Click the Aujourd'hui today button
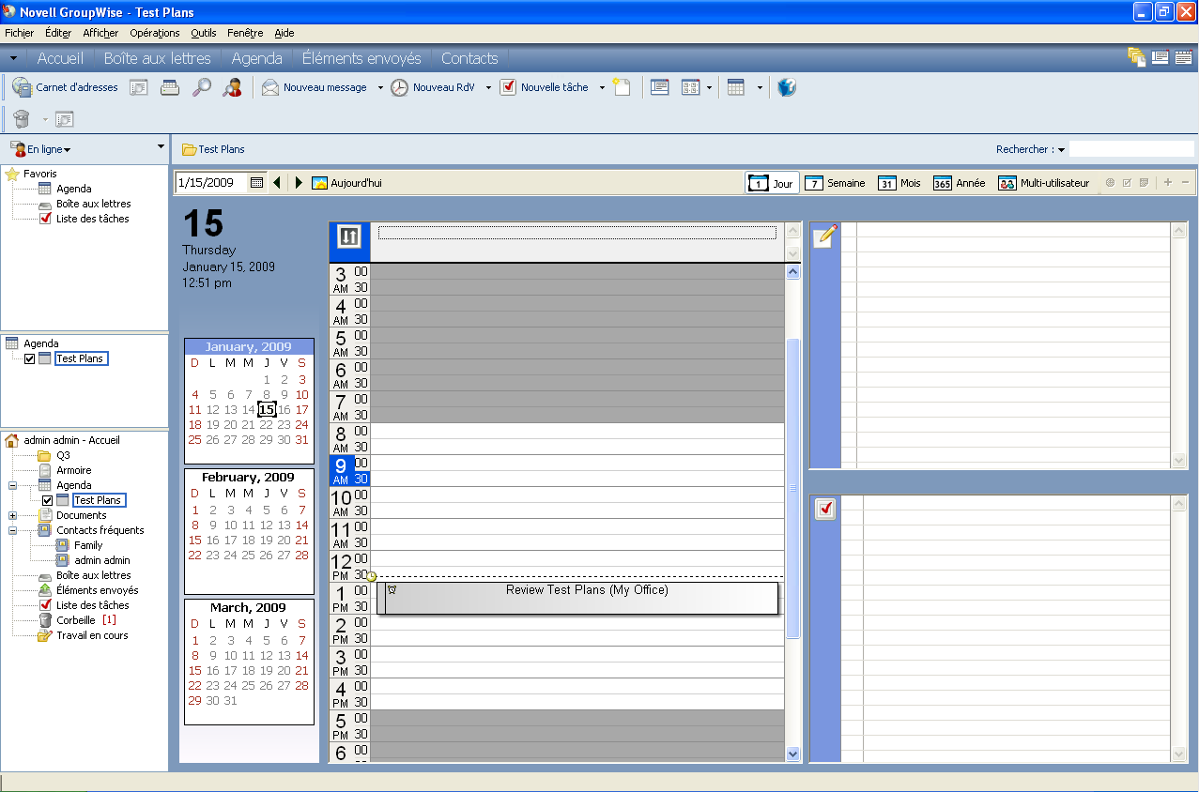 347,183
